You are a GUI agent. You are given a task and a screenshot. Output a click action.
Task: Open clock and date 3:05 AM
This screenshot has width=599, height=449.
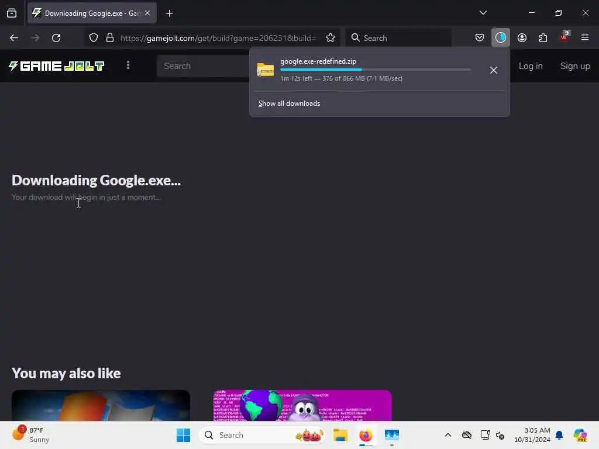(x=532, y=435)
